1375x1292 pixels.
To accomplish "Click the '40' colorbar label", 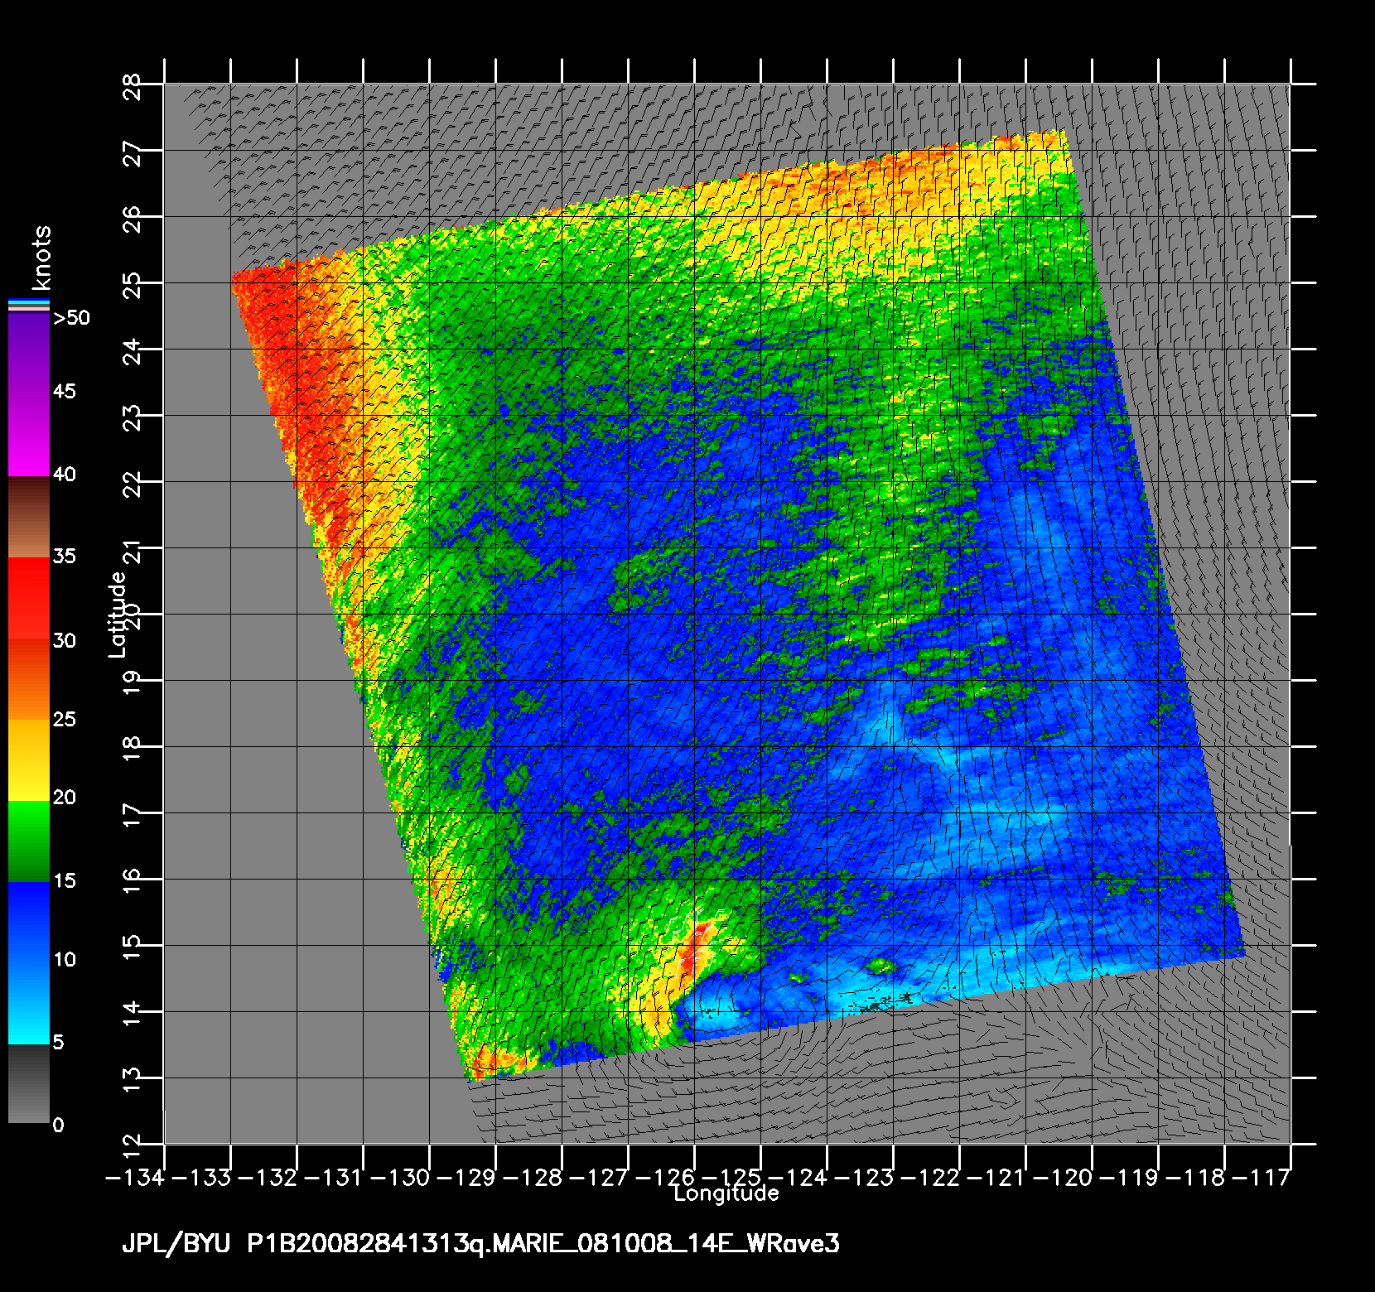I will (65, 474).
